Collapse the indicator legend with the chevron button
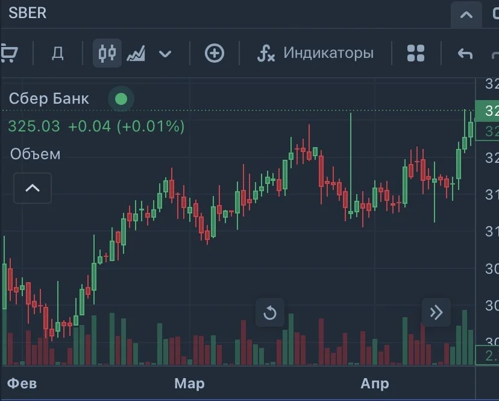 (x=33, y=188)
